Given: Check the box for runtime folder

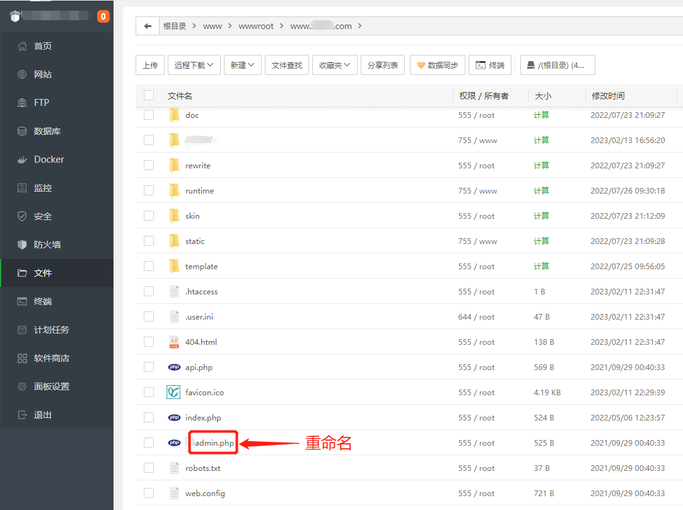Looking at the screenshot, I should [149, 191].
